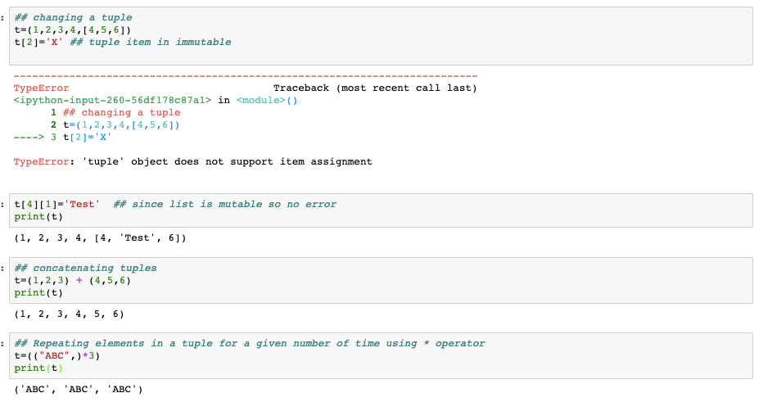Click the t[2]='X' assignment line
Screen dimensions: 768x402
38,42
